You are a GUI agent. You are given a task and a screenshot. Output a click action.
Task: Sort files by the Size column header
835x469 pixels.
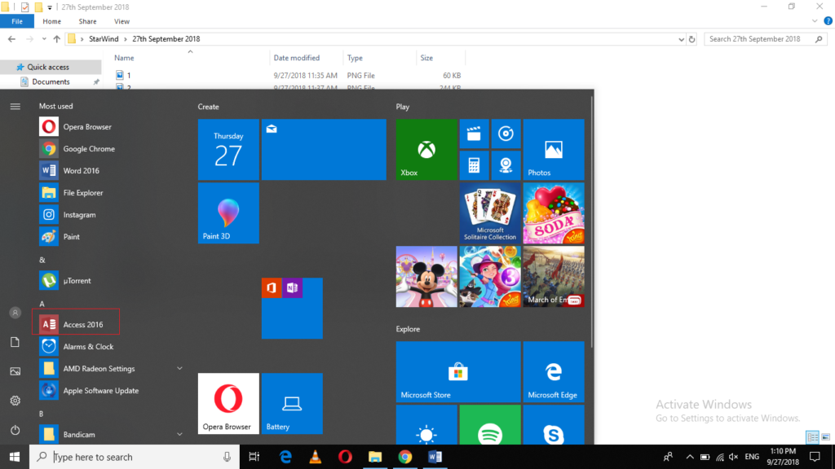[x=431, y=57]
